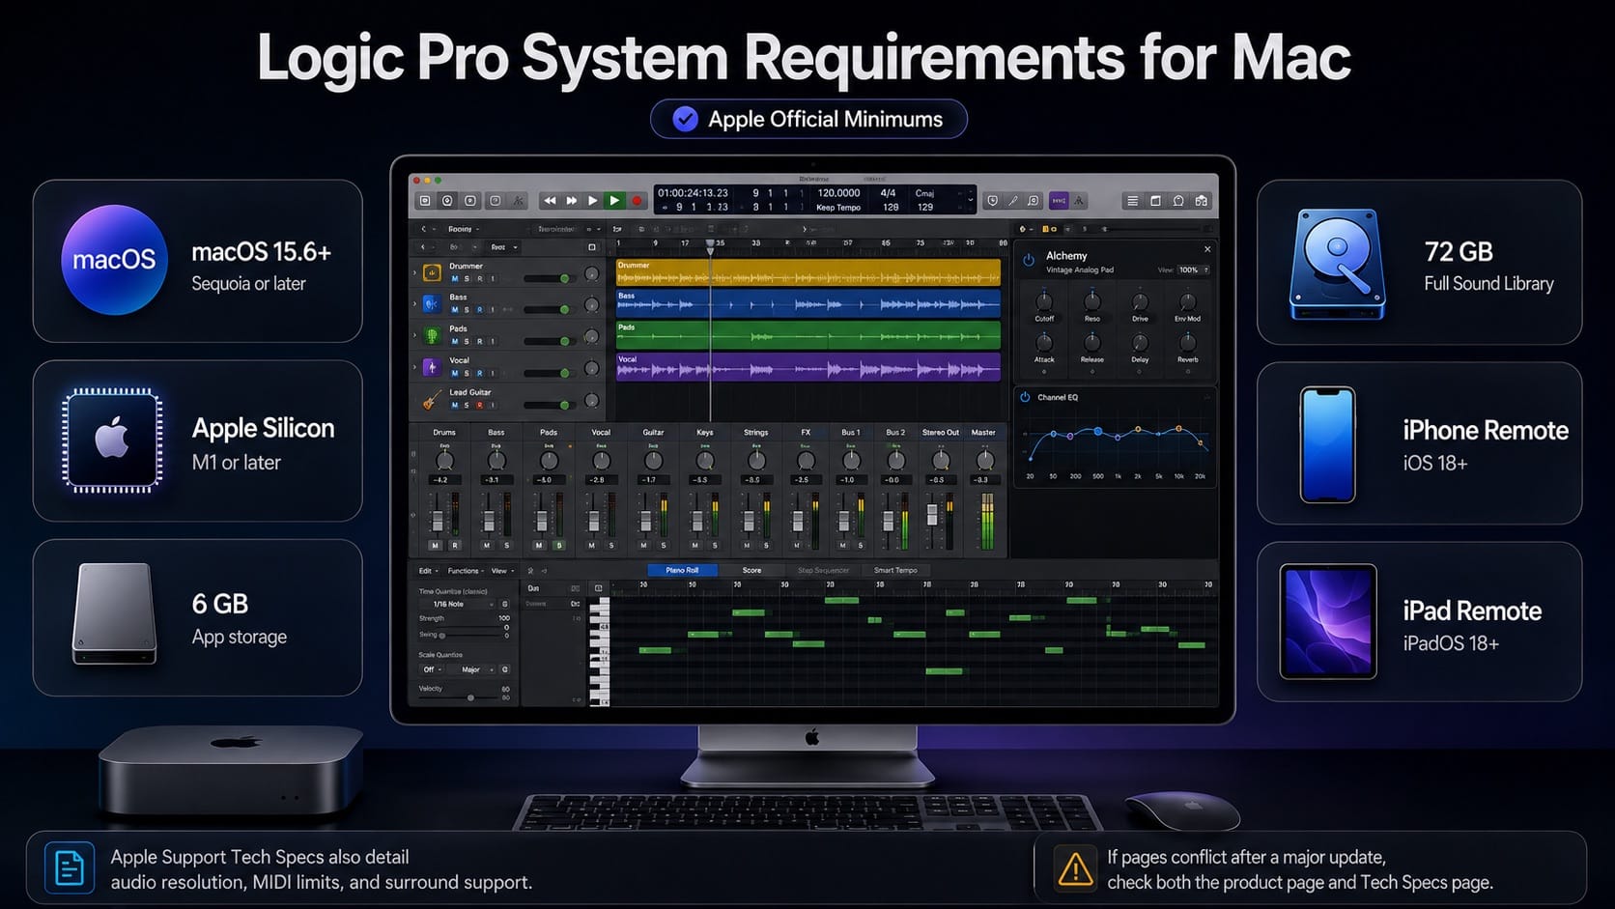Switch to the Piano Roll tab
1615x909 pixels.
[x=682, y=570]
